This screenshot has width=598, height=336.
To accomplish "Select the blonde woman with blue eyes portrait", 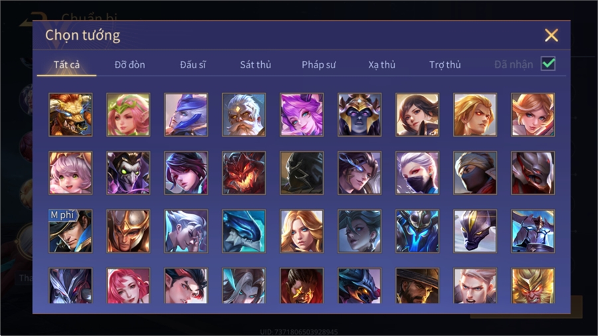I will pyautogui.click(x=302, y=231).
